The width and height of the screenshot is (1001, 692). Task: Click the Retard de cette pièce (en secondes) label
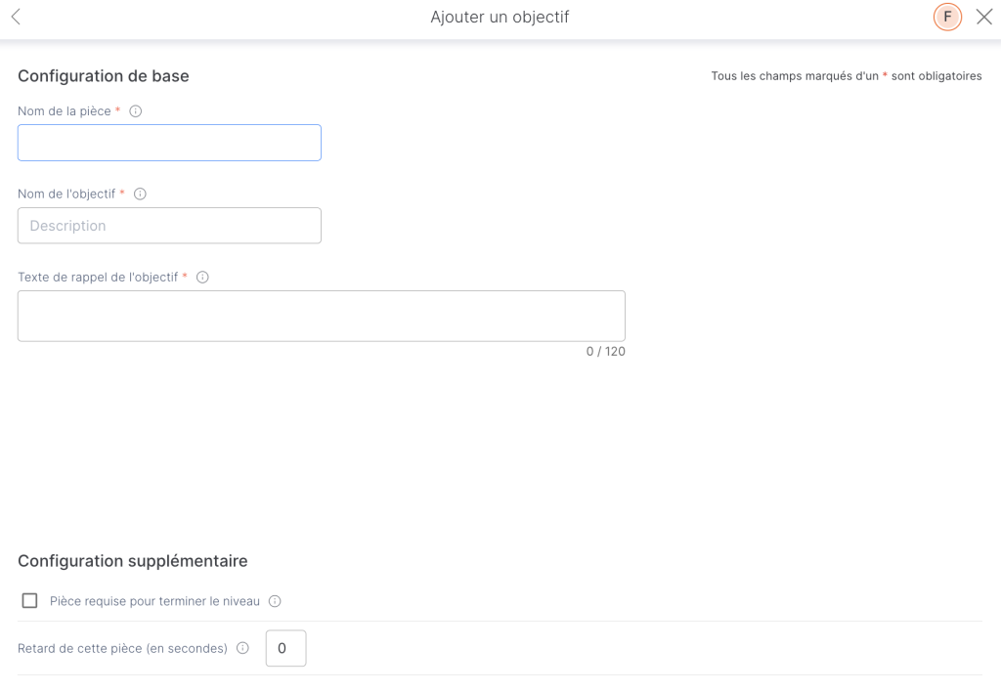tap(122, 649)
